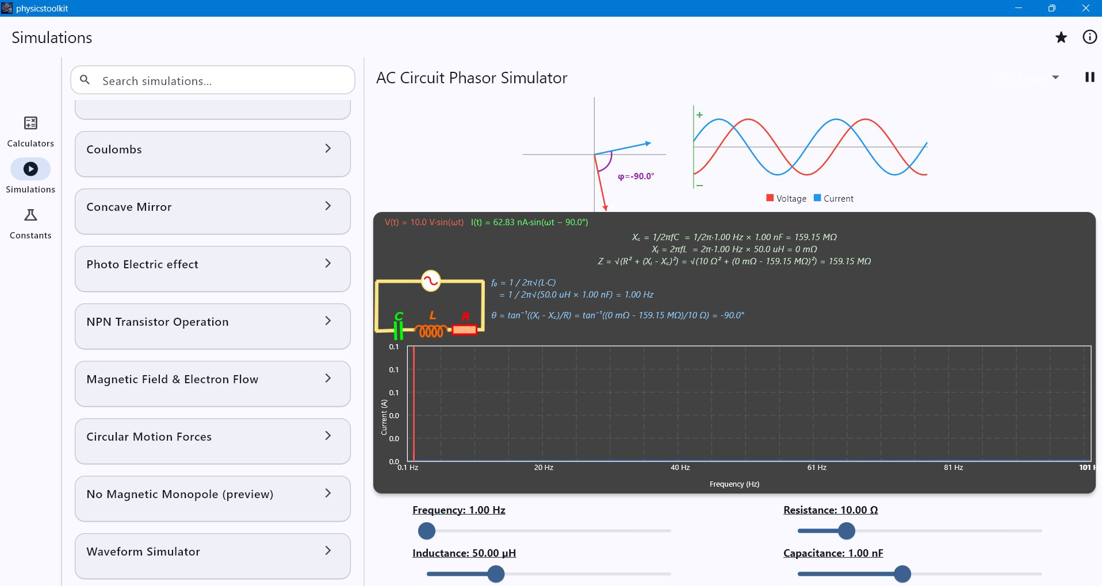
Task: Click the star favorites icon
Action: tap(1061, 37)
